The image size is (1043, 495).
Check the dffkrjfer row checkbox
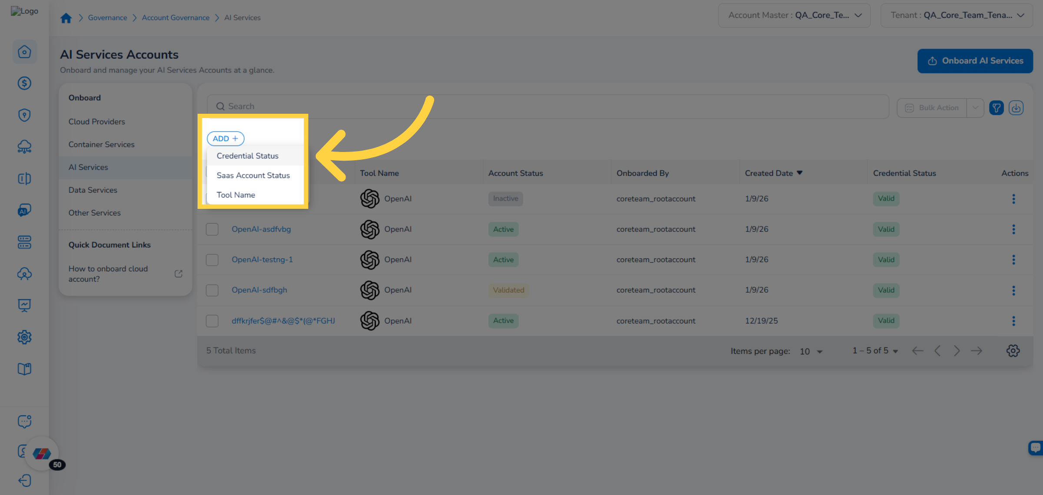click(212, 321)
